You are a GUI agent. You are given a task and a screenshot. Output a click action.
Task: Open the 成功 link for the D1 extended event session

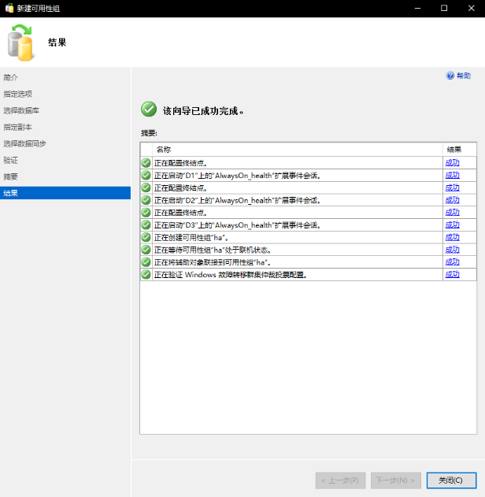click(452, 175)
